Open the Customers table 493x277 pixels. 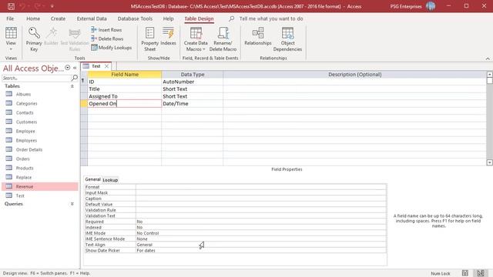click(x=26, y=122)
